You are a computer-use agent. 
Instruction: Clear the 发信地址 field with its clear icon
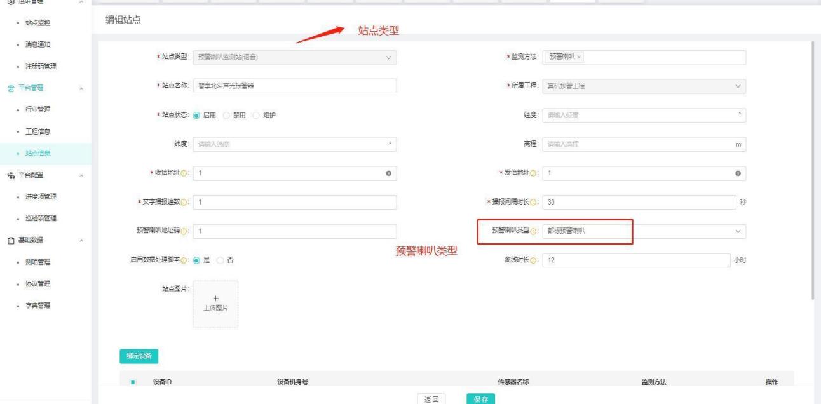coord(738,173)
